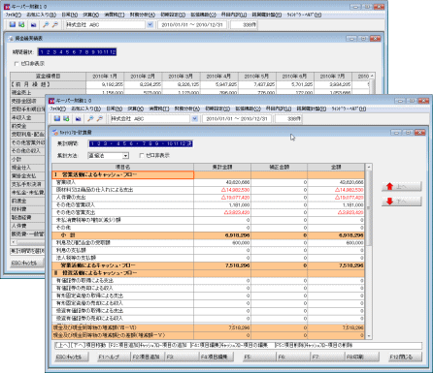Click the blue save disk icon in front toolbar
Screen dimensions: 433x373
click(x=57, y=119)
